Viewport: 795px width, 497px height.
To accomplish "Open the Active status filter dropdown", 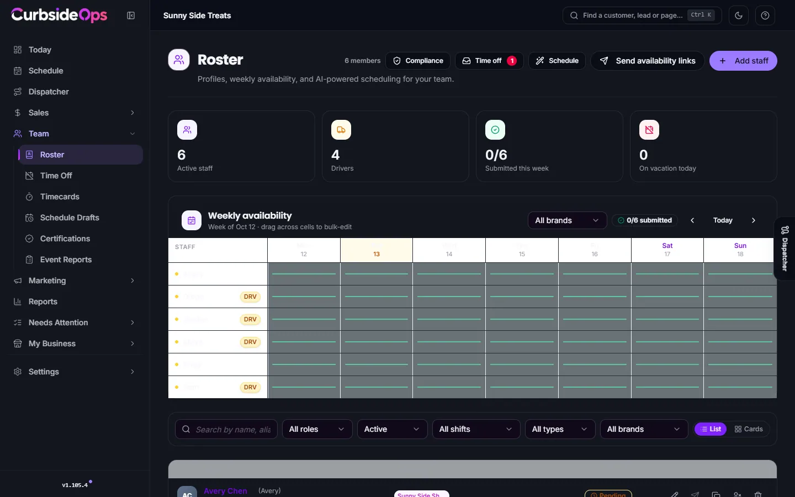I will coord(393,429).
